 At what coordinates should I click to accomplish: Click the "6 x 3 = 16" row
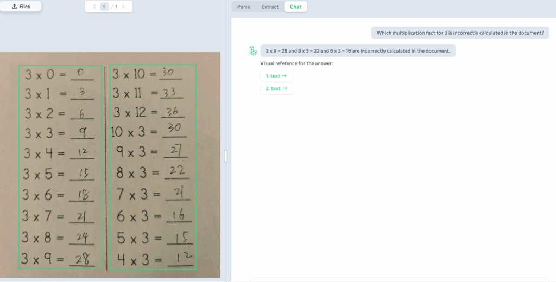[x=152, y=216]
